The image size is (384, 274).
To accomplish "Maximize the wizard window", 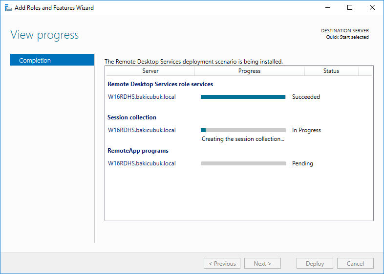I will point(350,8).
